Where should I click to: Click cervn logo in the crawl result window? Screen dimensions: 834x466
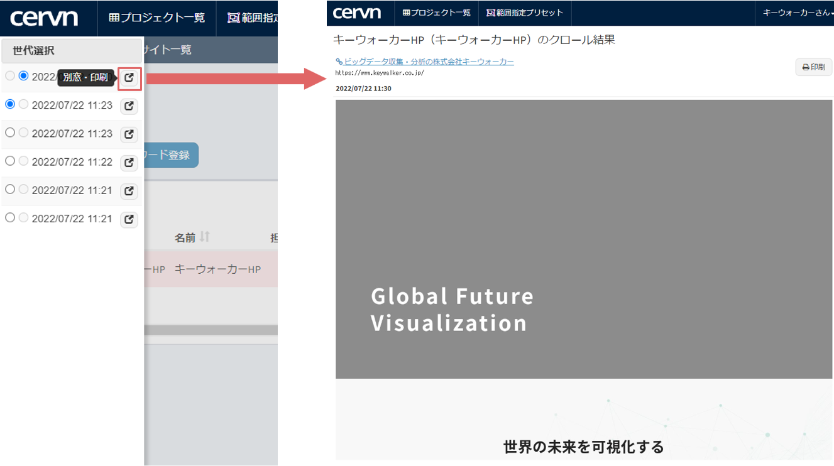358,13
